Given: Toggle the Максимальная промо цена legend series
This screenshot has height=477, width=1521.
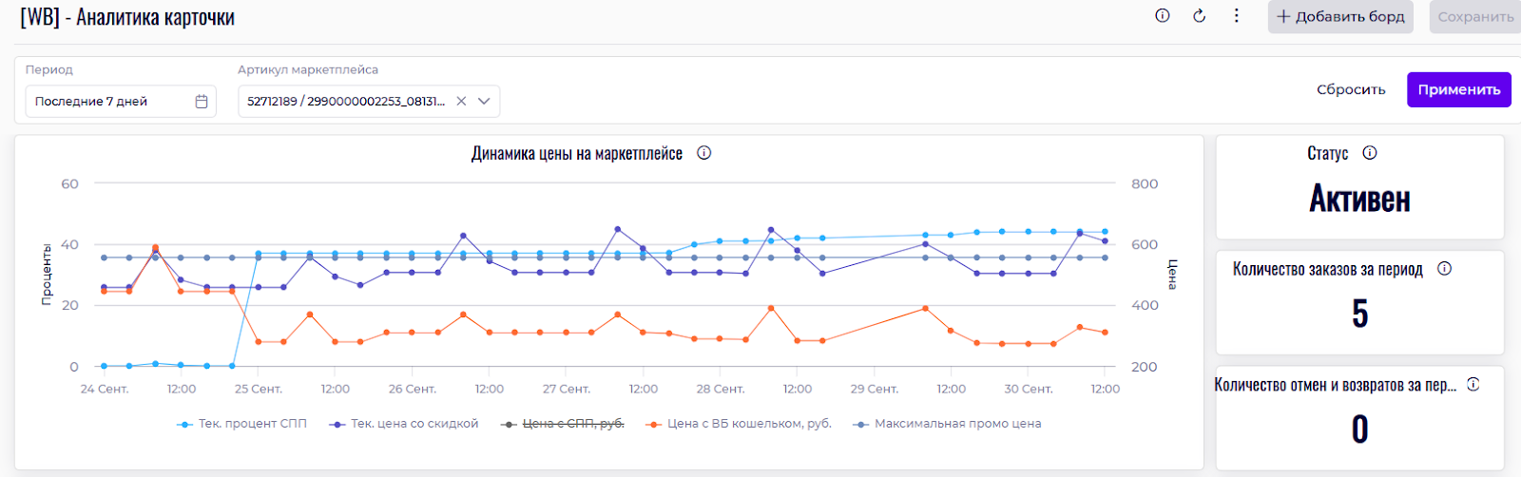Looking at the screenshot, I should [x=947, y=424].
